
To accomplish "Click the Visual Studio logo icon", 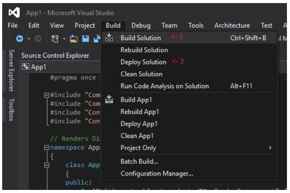I will 14,13.
